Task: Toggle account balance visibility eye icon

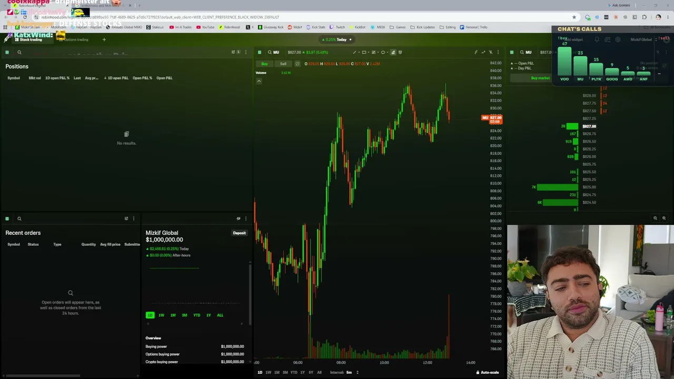Action: 239,218
